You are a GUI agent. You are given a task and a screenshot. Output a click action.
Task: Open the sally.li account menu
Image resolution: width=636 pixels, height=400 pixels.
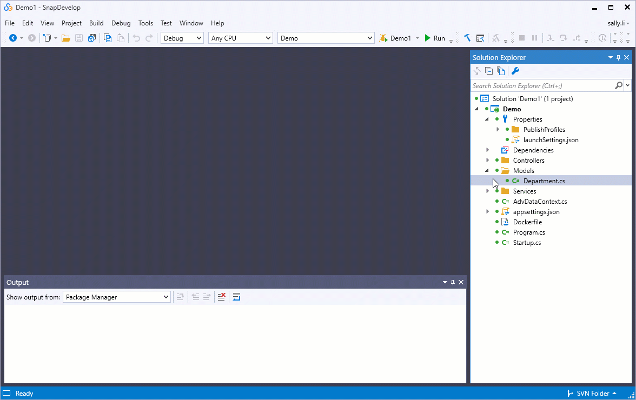[619, 23]
